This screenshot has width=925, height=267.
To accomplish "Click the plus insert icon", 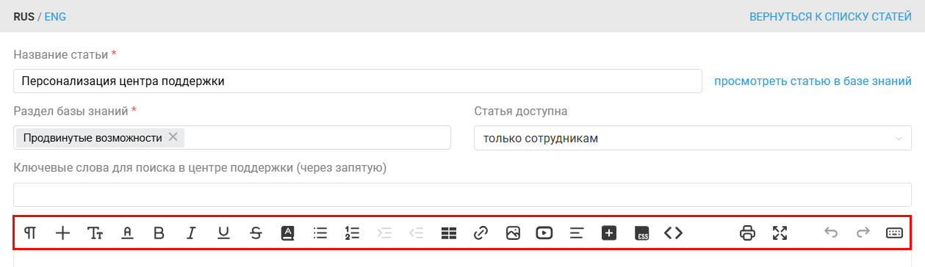I will 63,233.
